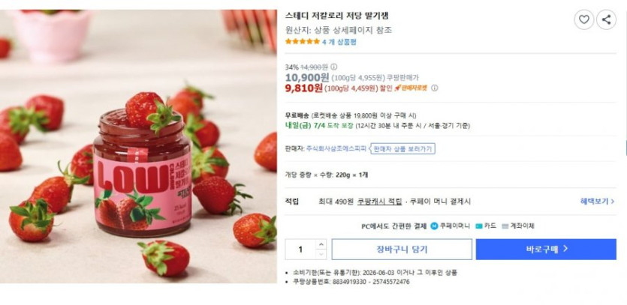
Task: Select the 쿠페이머니 payment icon
Action: (x=434, y=226)
